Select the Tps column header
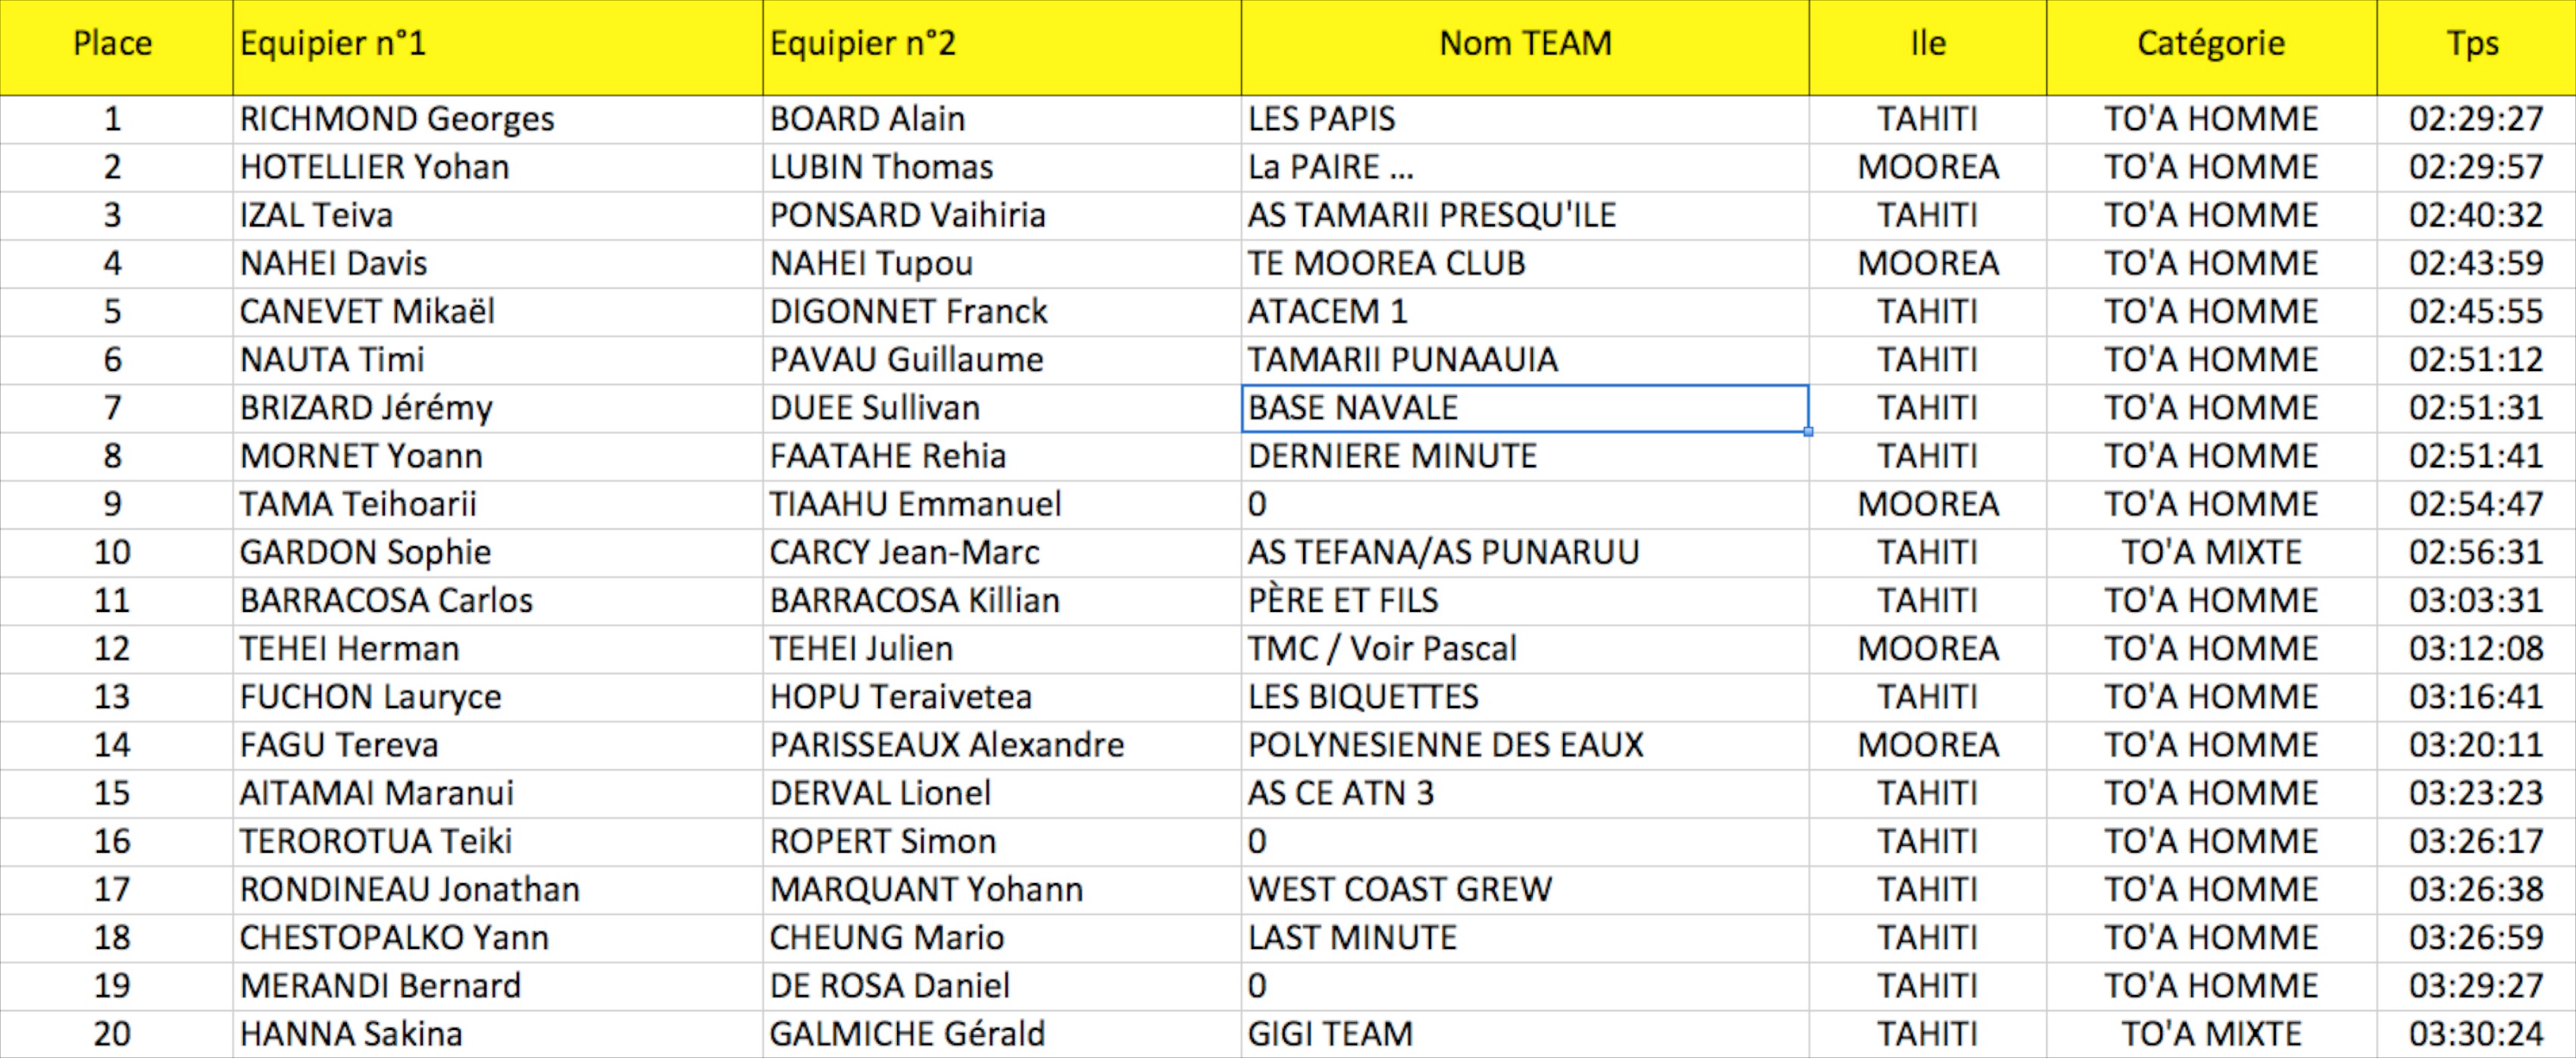 2473,44
